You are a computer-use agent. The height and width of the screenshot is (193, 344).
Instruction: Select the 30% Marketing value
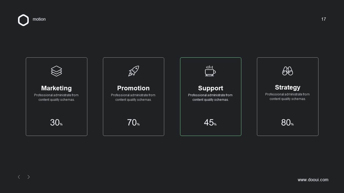pos(56,123)
